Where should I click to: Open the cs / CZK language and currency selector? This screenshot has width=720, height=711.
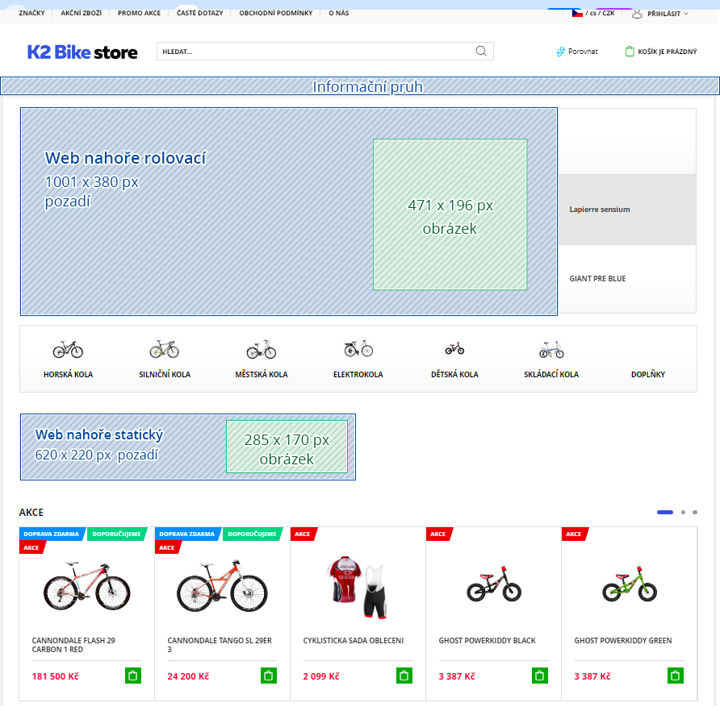coord(595,12)
